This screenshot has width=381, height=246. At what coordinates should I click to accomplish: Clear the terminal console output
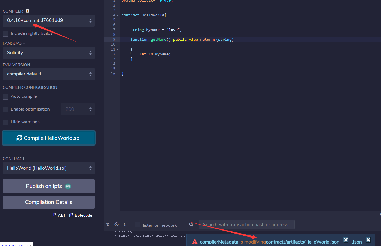pos(117,224)
